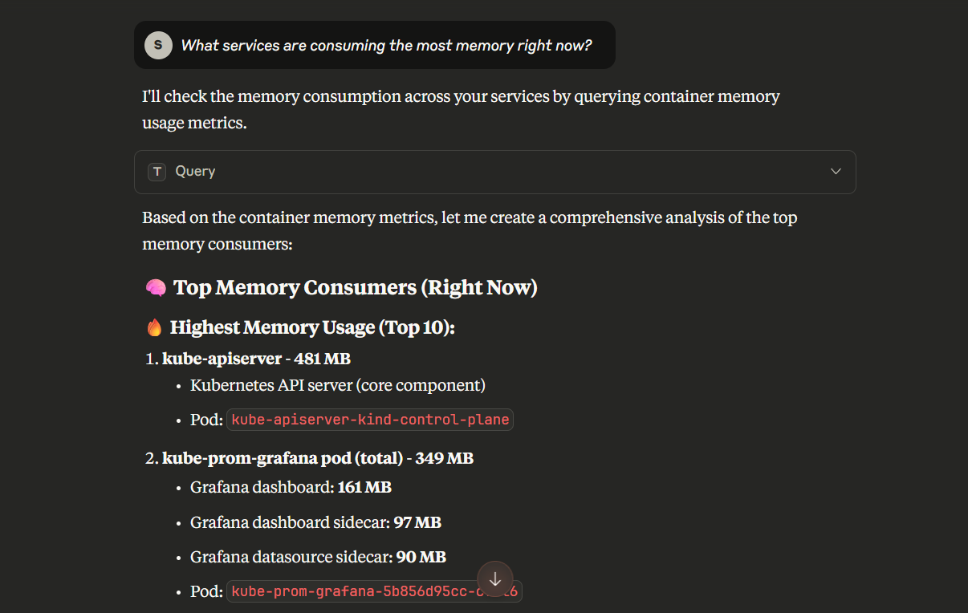Click the scroll-to-bottom arrow button

click(x=495, y=578)
